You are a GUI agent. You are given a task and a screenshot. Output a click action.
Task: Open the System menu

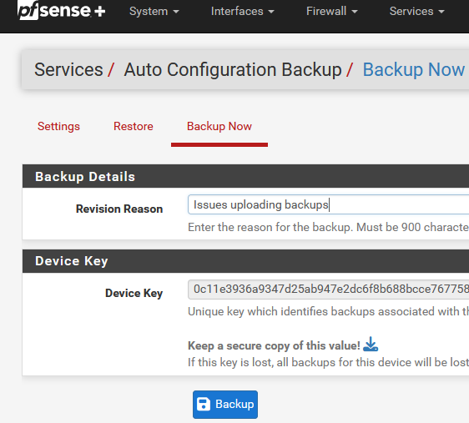(154, 12)
